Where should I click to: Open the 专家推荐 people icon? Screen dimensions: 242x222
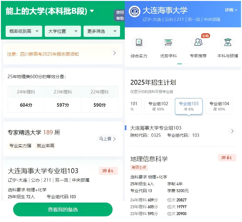[x=198, y=43]
